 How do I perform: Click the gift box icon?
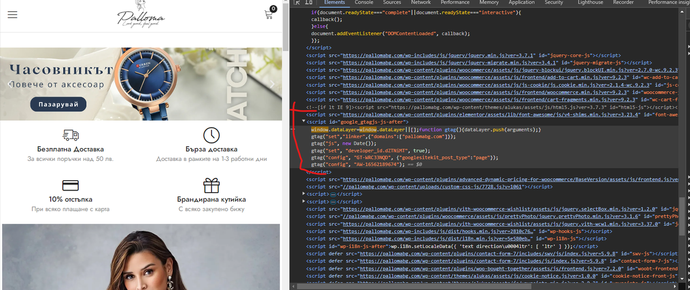click(211, 186)
